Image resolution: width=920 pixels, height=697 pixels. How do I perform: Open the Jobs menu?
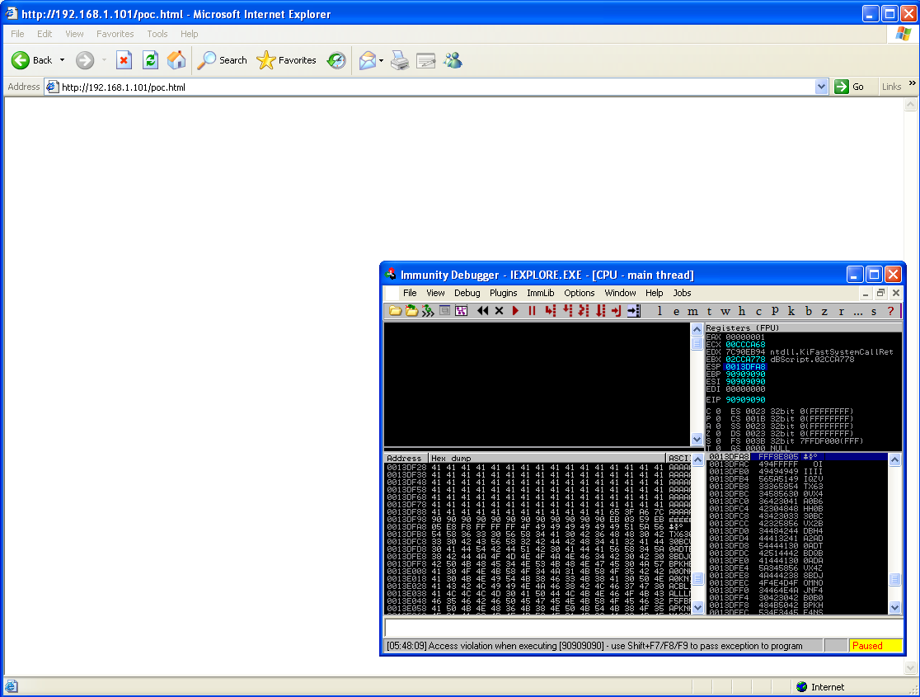click(682, 293)
